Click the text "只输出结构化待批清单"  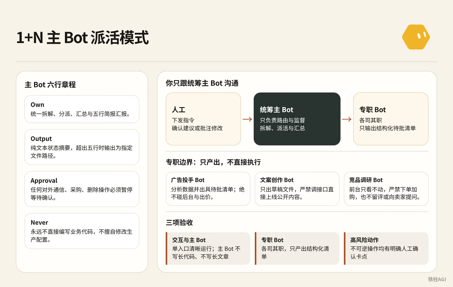click(x=388, y=128)
